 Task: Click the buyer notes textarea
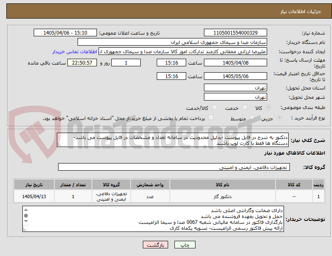click(x=153, y=219)
